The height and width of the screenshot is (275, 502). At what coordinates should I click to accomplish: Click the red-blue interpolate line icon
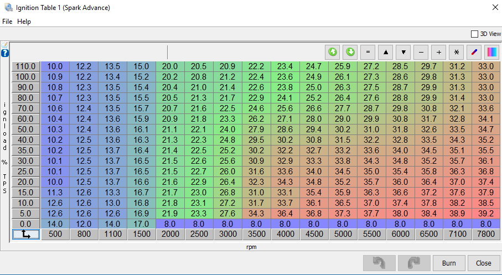pyautogui.click(x=474, y=52)
